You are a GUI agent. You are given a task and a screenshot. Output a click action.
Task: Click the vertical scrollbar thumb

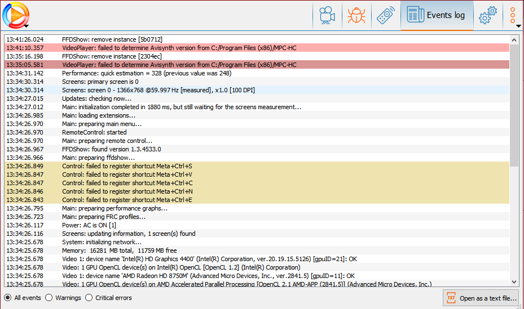[514, 105]
